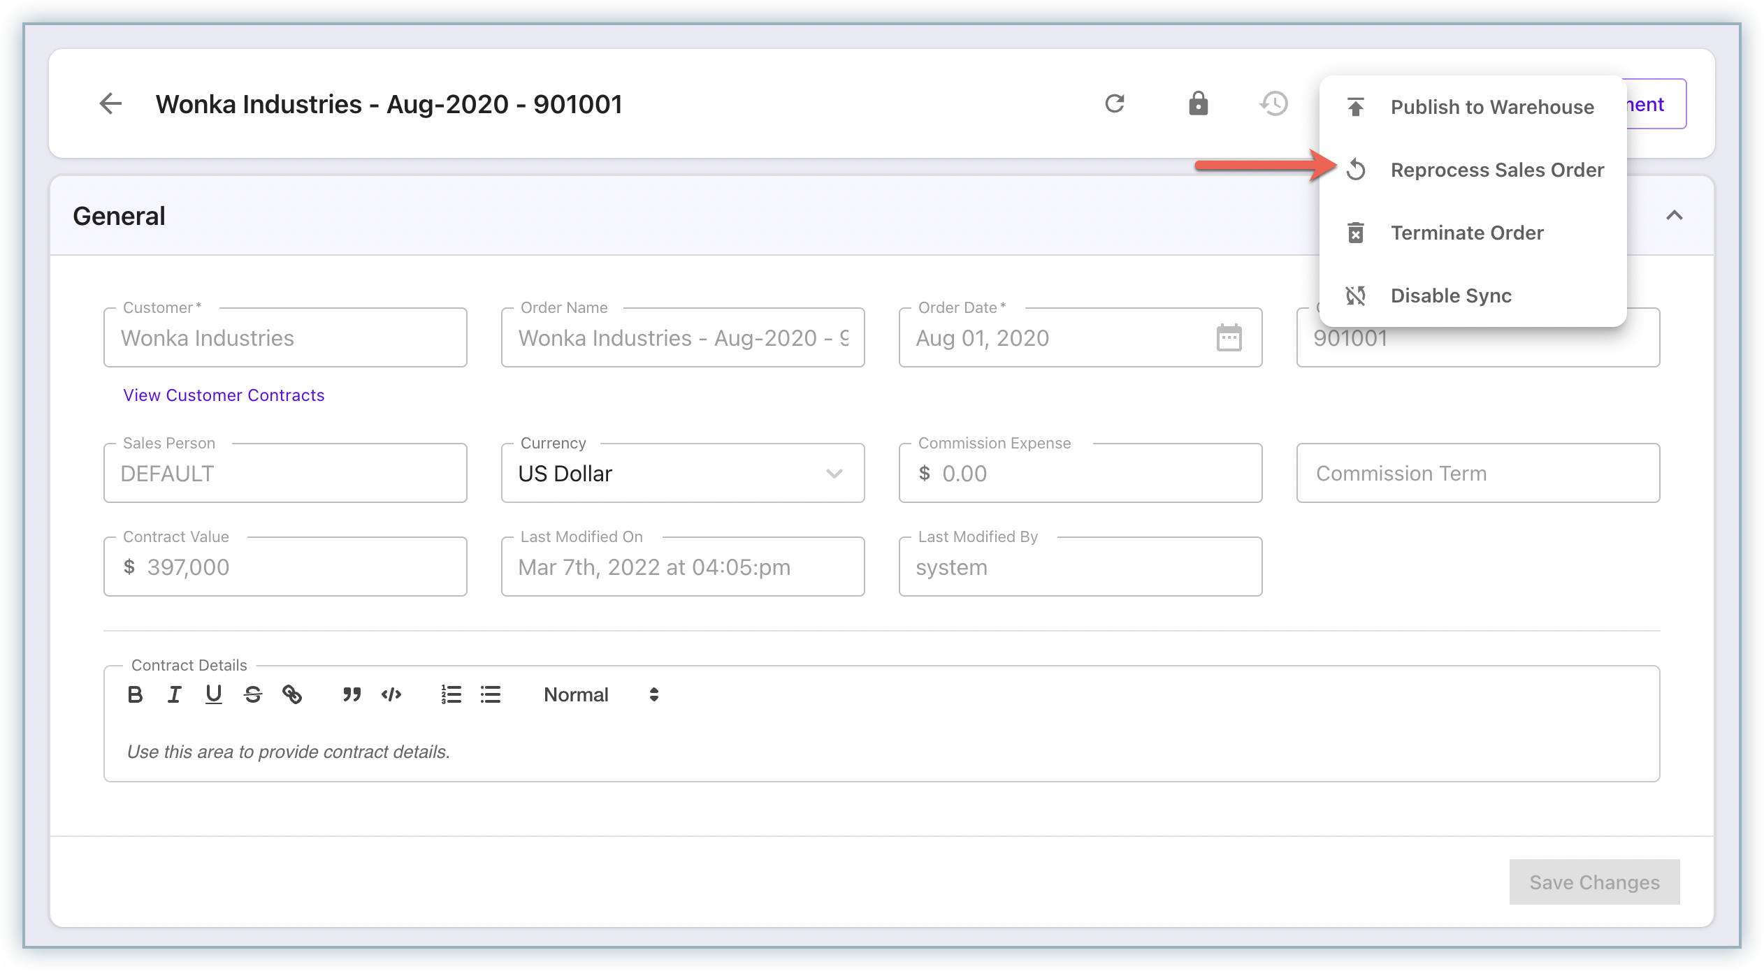1764x971 pixels.
Task: Toggle italic formatting in Contract Details
Action: pyautogui.click(x=174, y=694)
